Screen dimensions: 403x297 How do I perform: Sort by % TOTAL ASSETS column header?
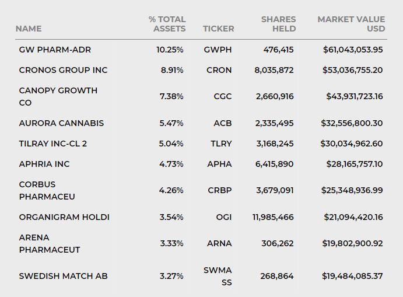167,24
